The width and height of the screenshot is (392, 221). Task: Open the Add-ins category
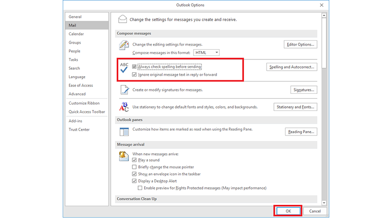(x=87, y=121)
